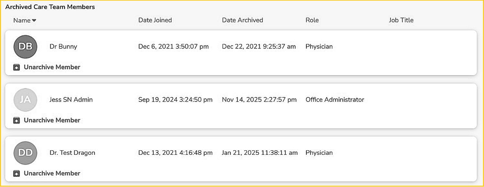This screenshot has width=484, height=187.
Task: Click the Date Joined column header
Action: pos(155,20)
